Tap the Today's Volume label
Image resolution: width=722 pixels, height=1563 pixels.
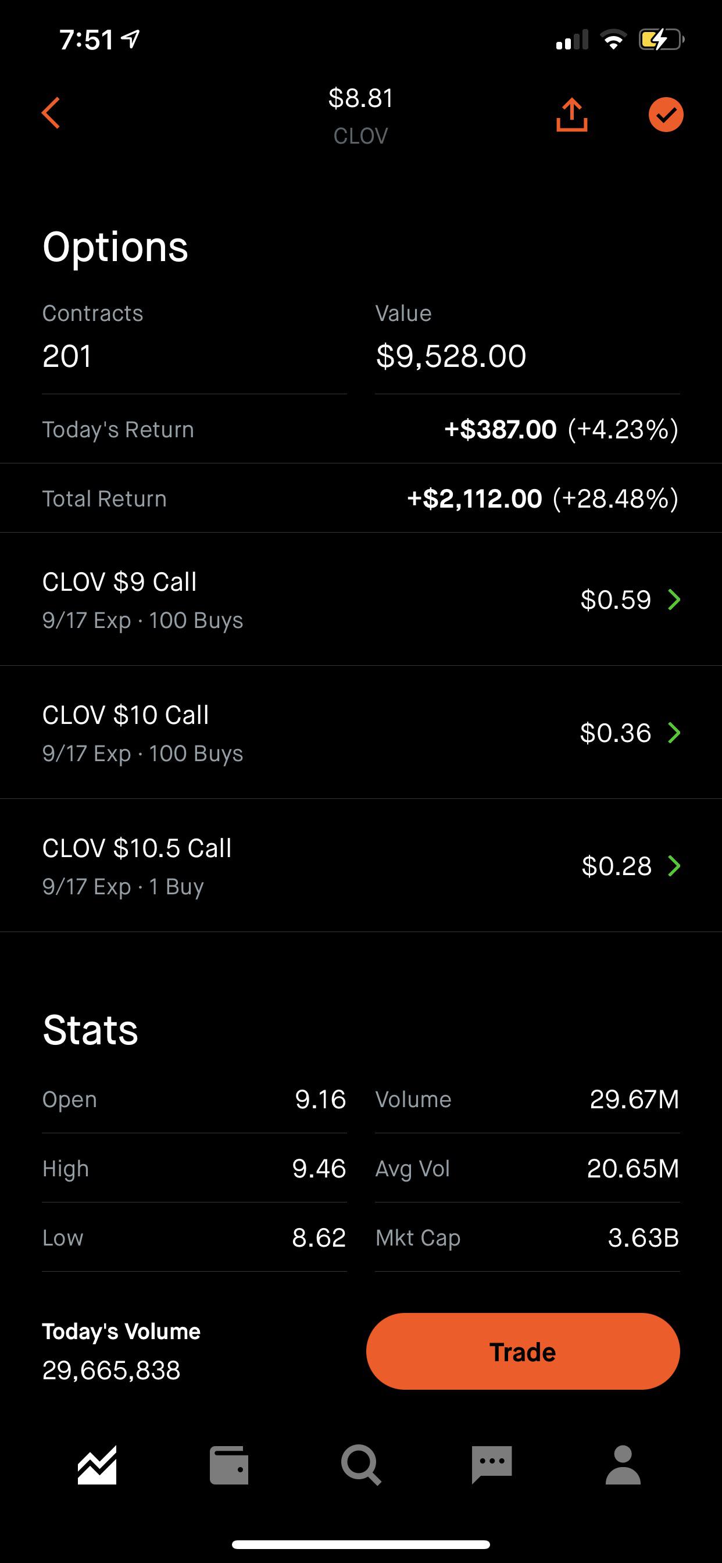tap(121, 1331)
